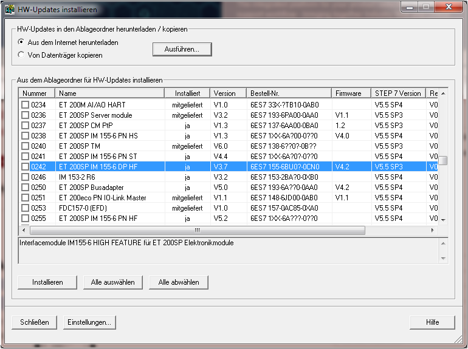The width and height of the screenshot is (468, 349).
Task: Check the box for row 0236
Action: tap(26, 115)
